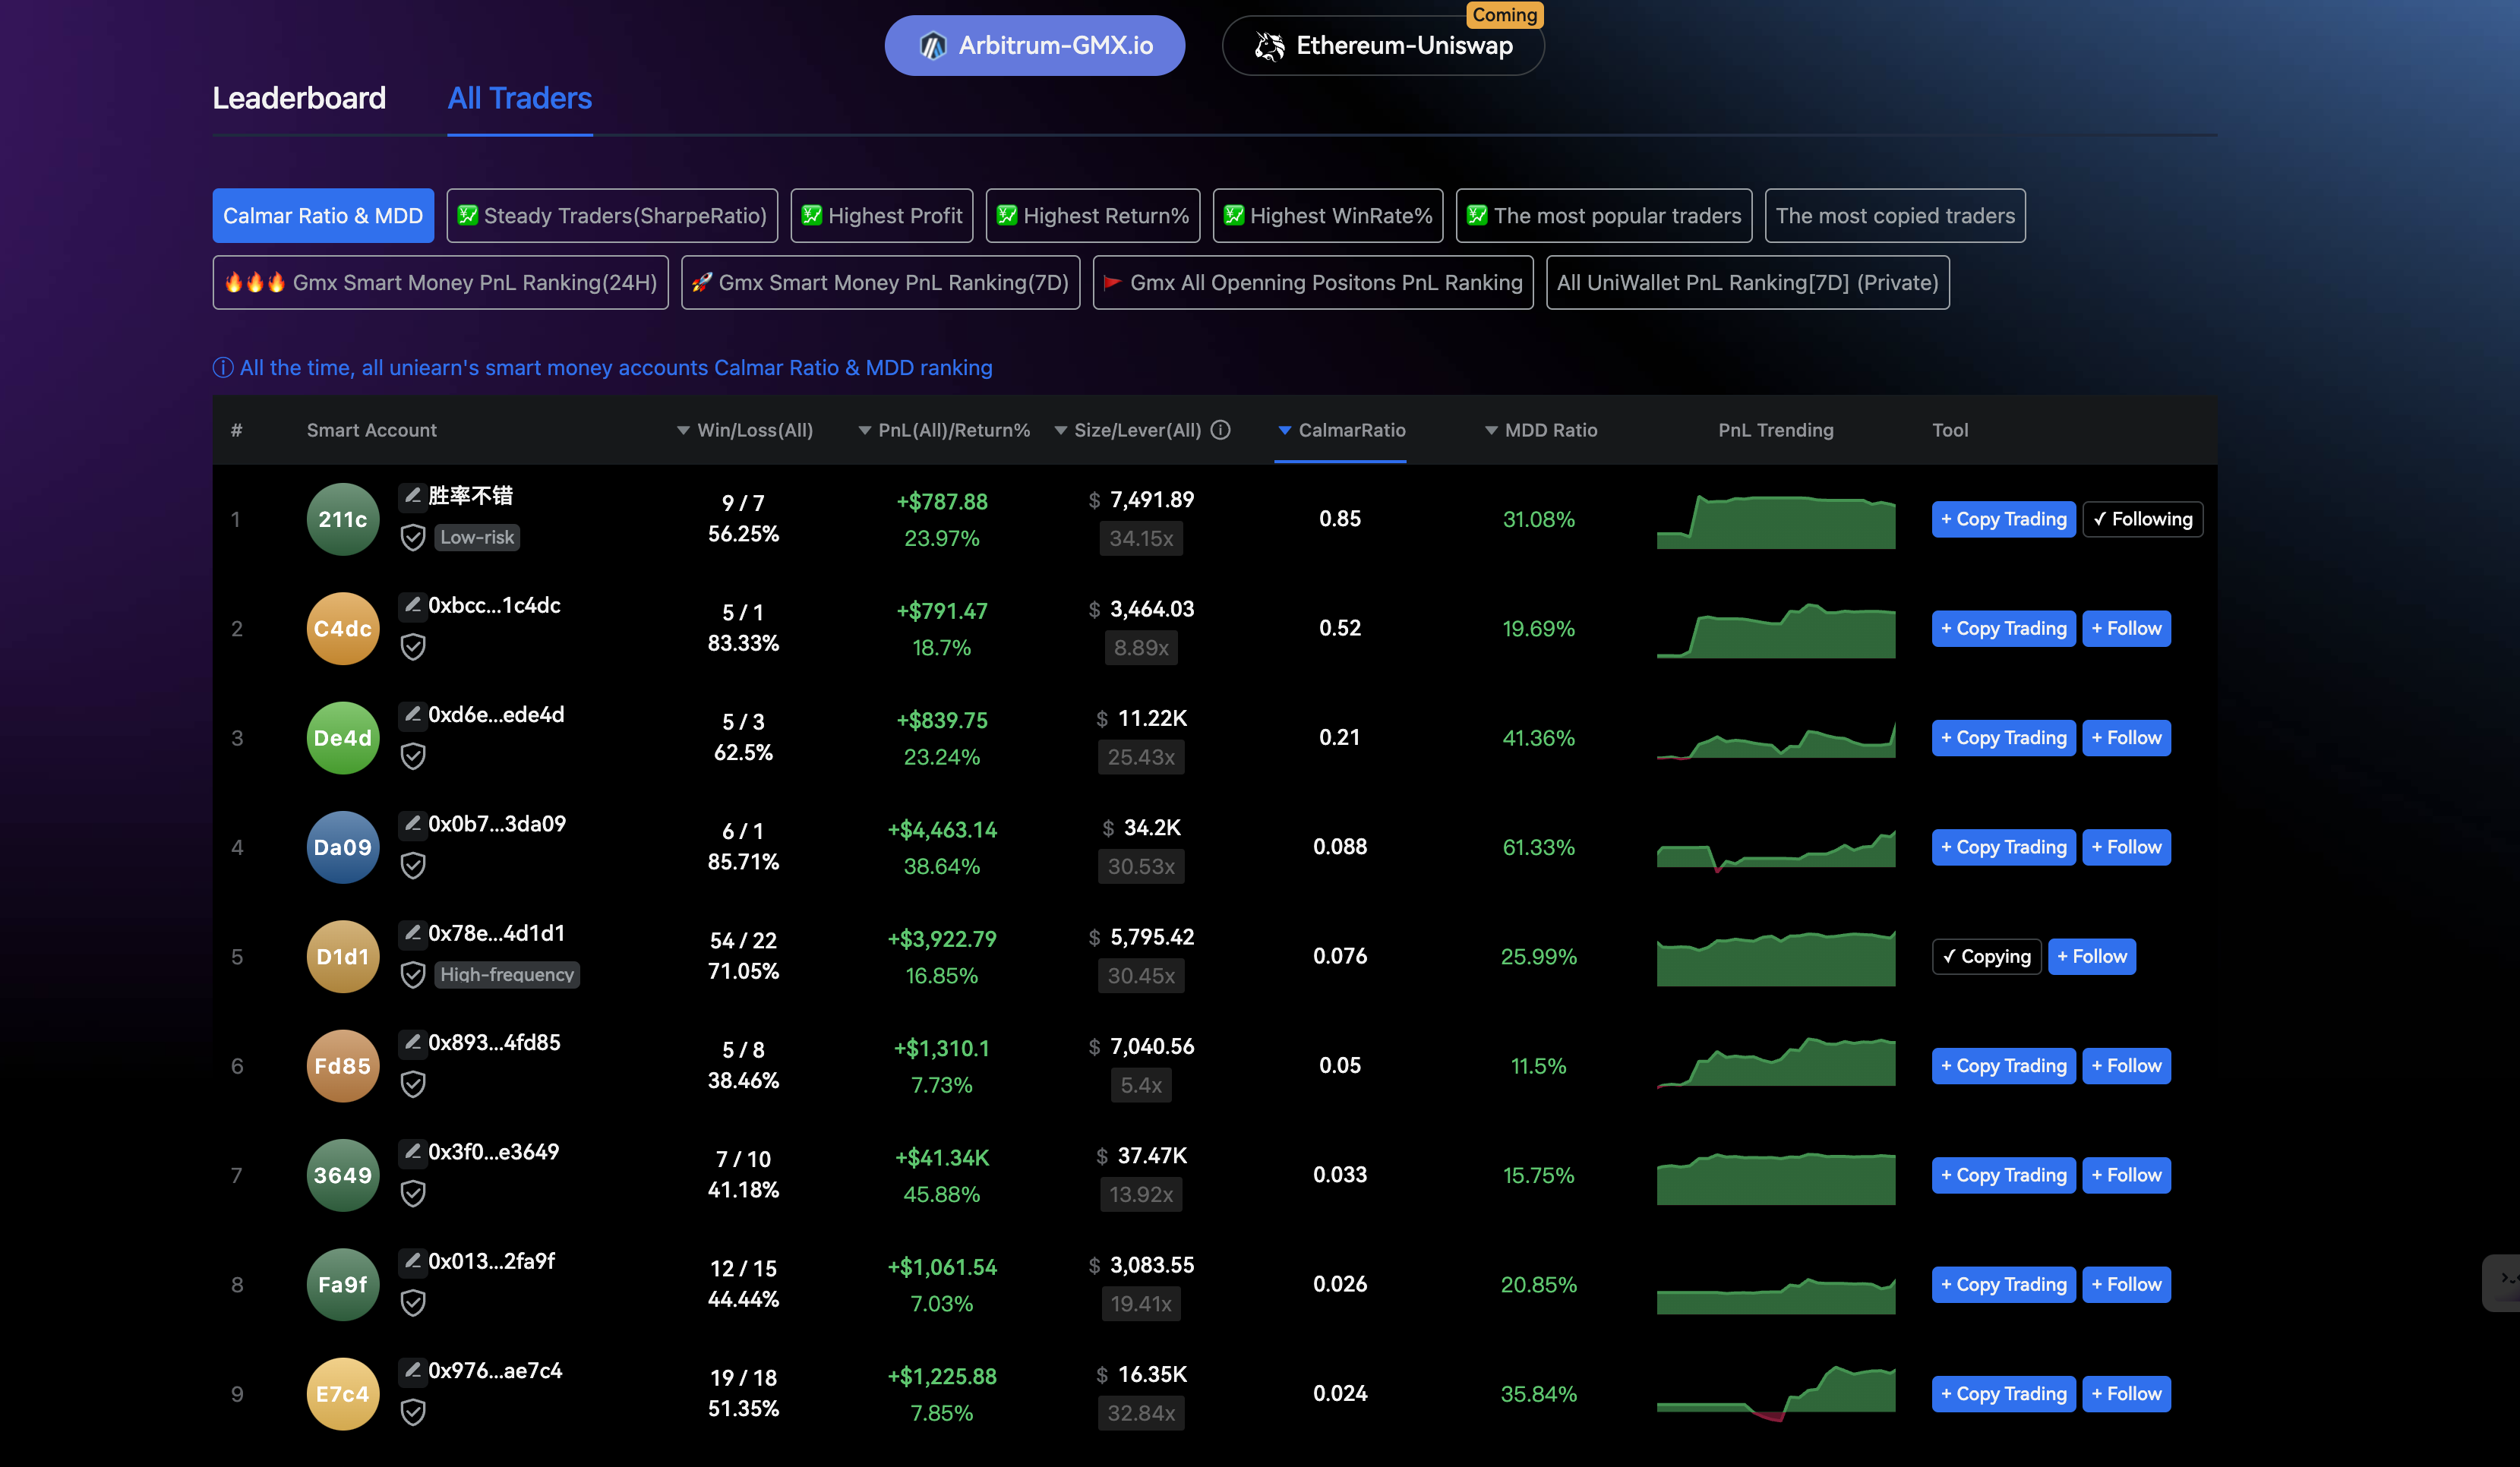The height and width of the screenshot is (1467, 2520).
Task: Click the PnL Trending chart for account 211c
Action: [1776, 519]
